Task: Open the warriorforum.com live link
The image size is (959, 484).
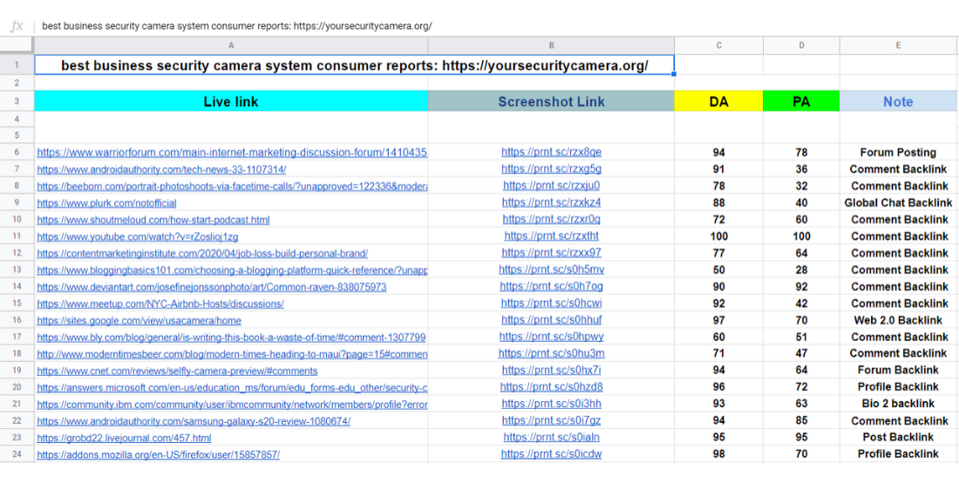Action: pos(232,153)
